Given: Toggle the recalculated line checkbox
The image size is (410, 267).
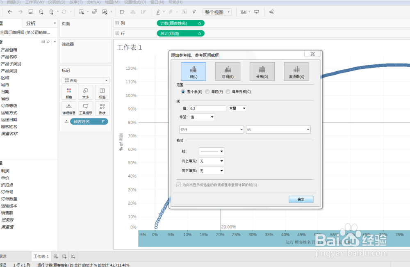Looking at the screenshot, I should [x=179, y=185].
